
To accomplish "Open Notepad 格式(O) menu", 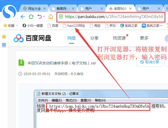I will point(71,100).
